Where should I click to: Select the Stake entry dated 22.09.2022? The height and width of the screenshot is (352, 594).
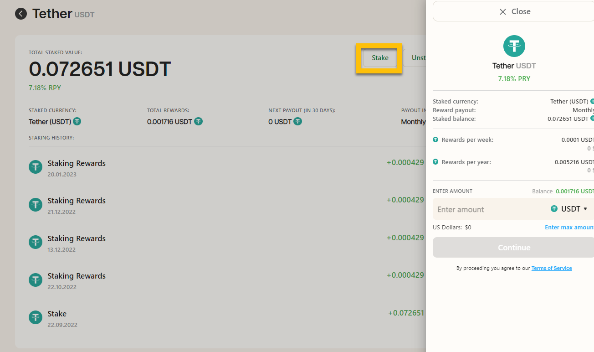tap(226, 319)
